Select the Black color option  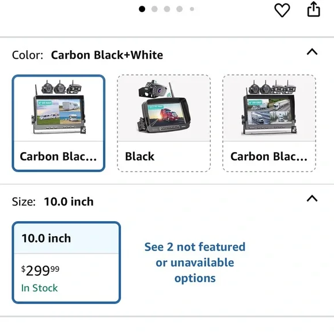(x=164, y=123)
